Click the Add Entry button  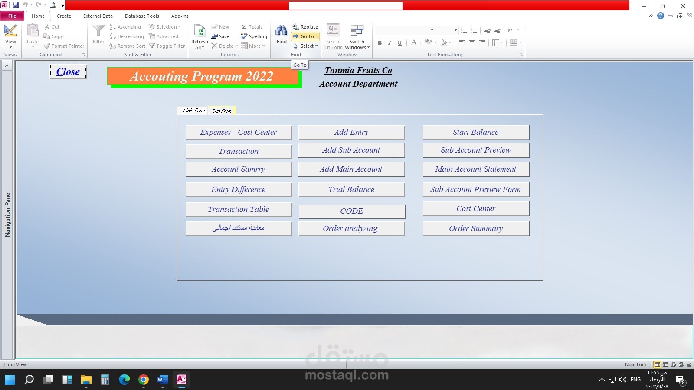pyautogui.click(x=351, y=132)
